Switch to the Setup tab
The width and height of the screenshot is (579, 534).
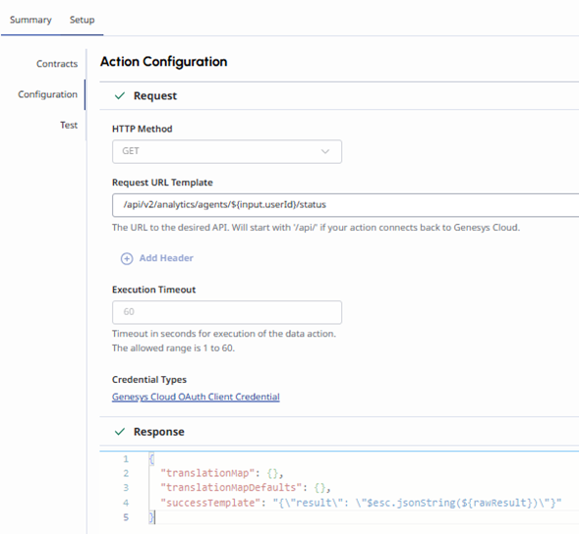(x=82, y=20)
